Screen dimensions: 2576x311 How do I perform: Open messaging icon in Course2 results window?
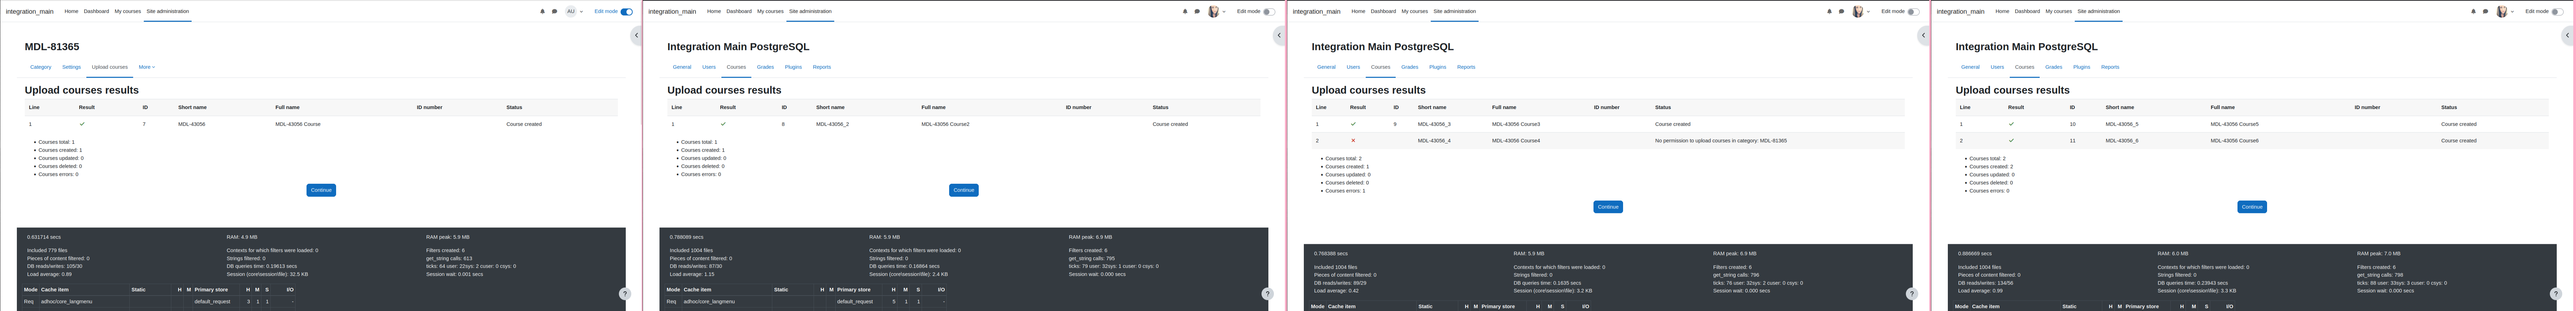[1197, 12]
